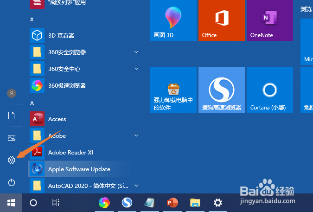
Task: Launch 搜狗高速浏览器 tile
Action: pos(222,90)
